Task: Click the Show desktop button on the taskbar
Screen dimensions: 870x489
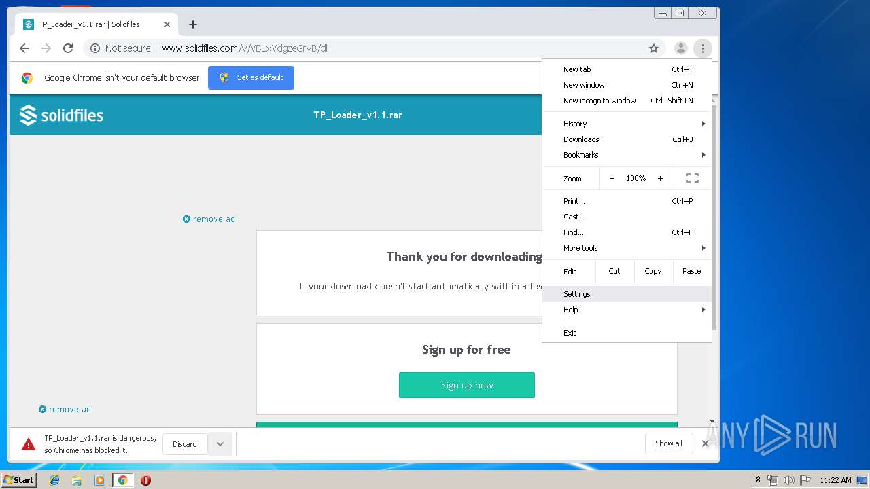Action: coord(862,480)
